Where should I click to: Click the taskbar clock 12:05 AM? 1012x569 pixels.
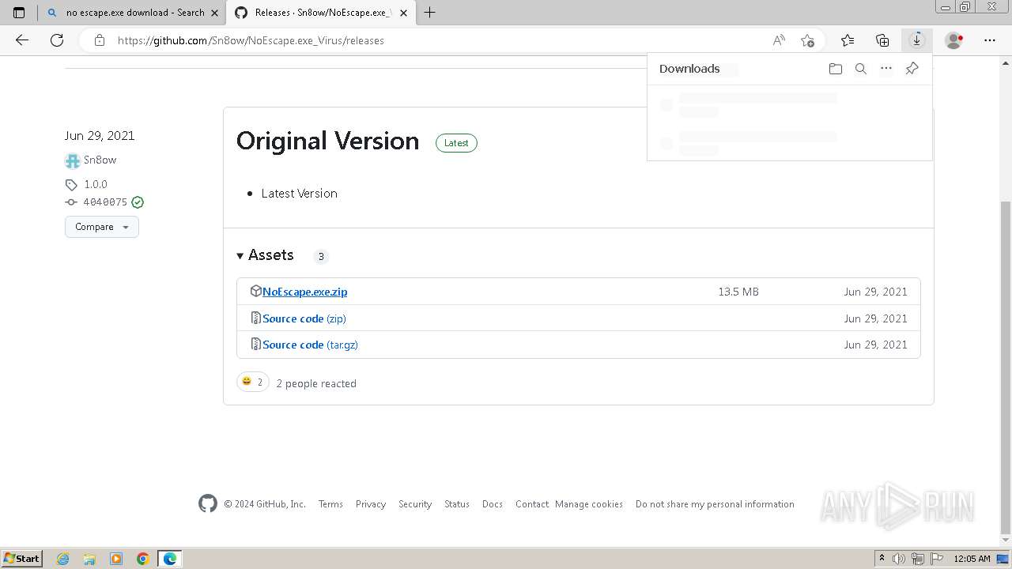point(972,559)
